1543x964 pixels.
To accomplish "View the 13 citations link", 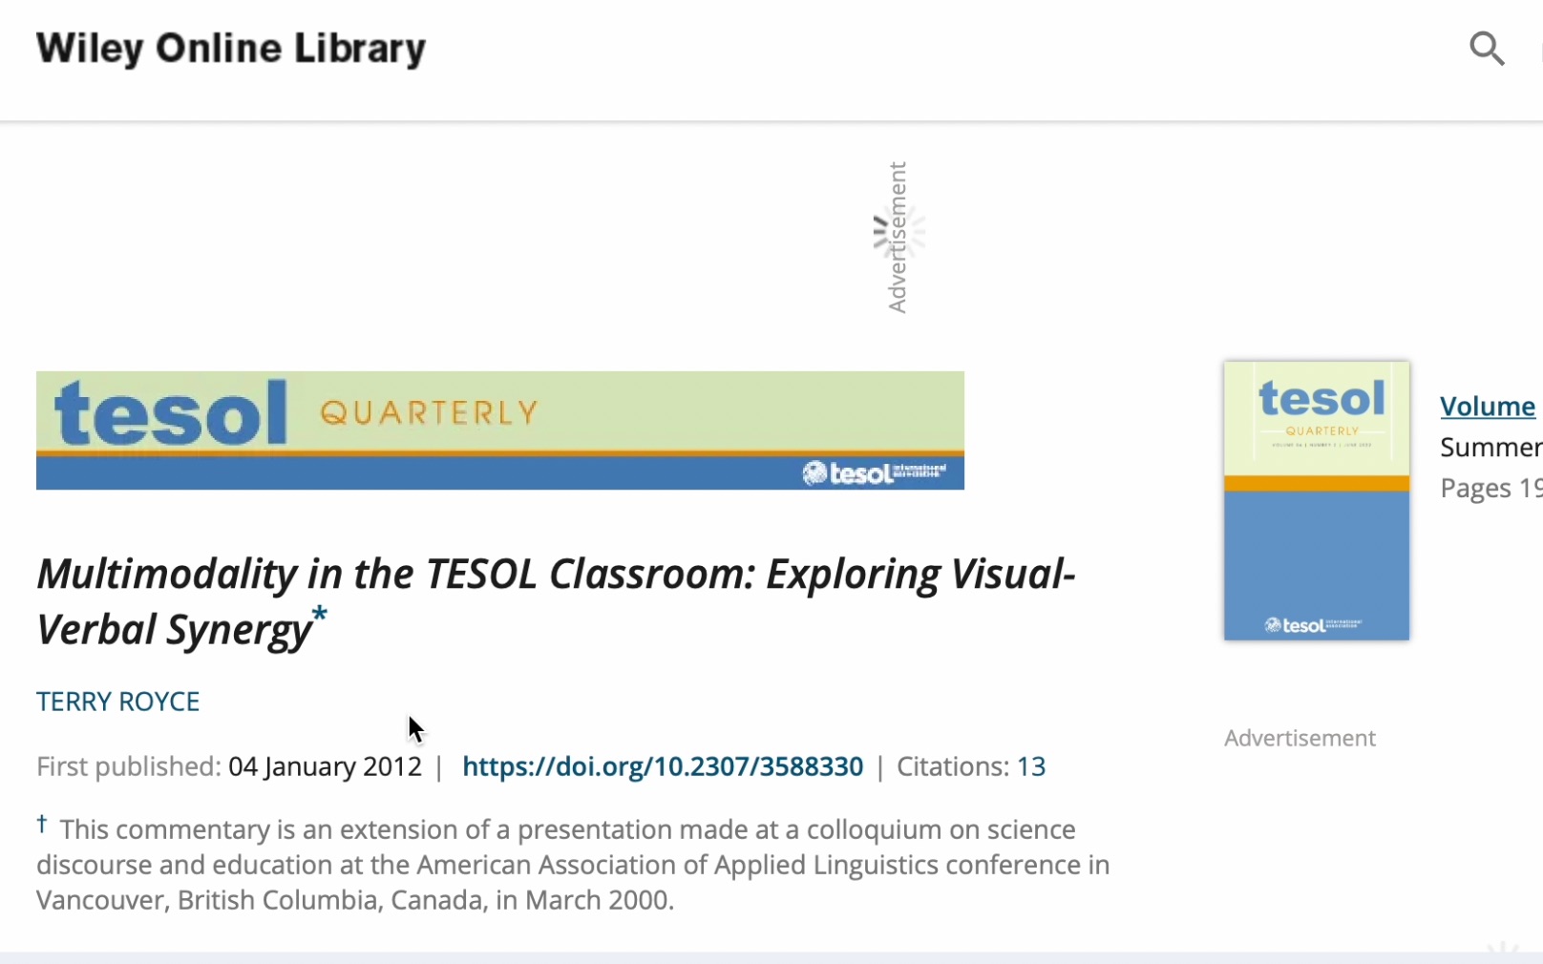I will click(1030, 766).
